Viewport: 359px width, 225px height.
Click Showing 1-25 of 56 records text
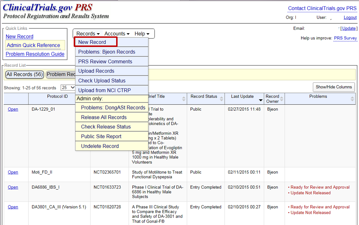[30, 88]
